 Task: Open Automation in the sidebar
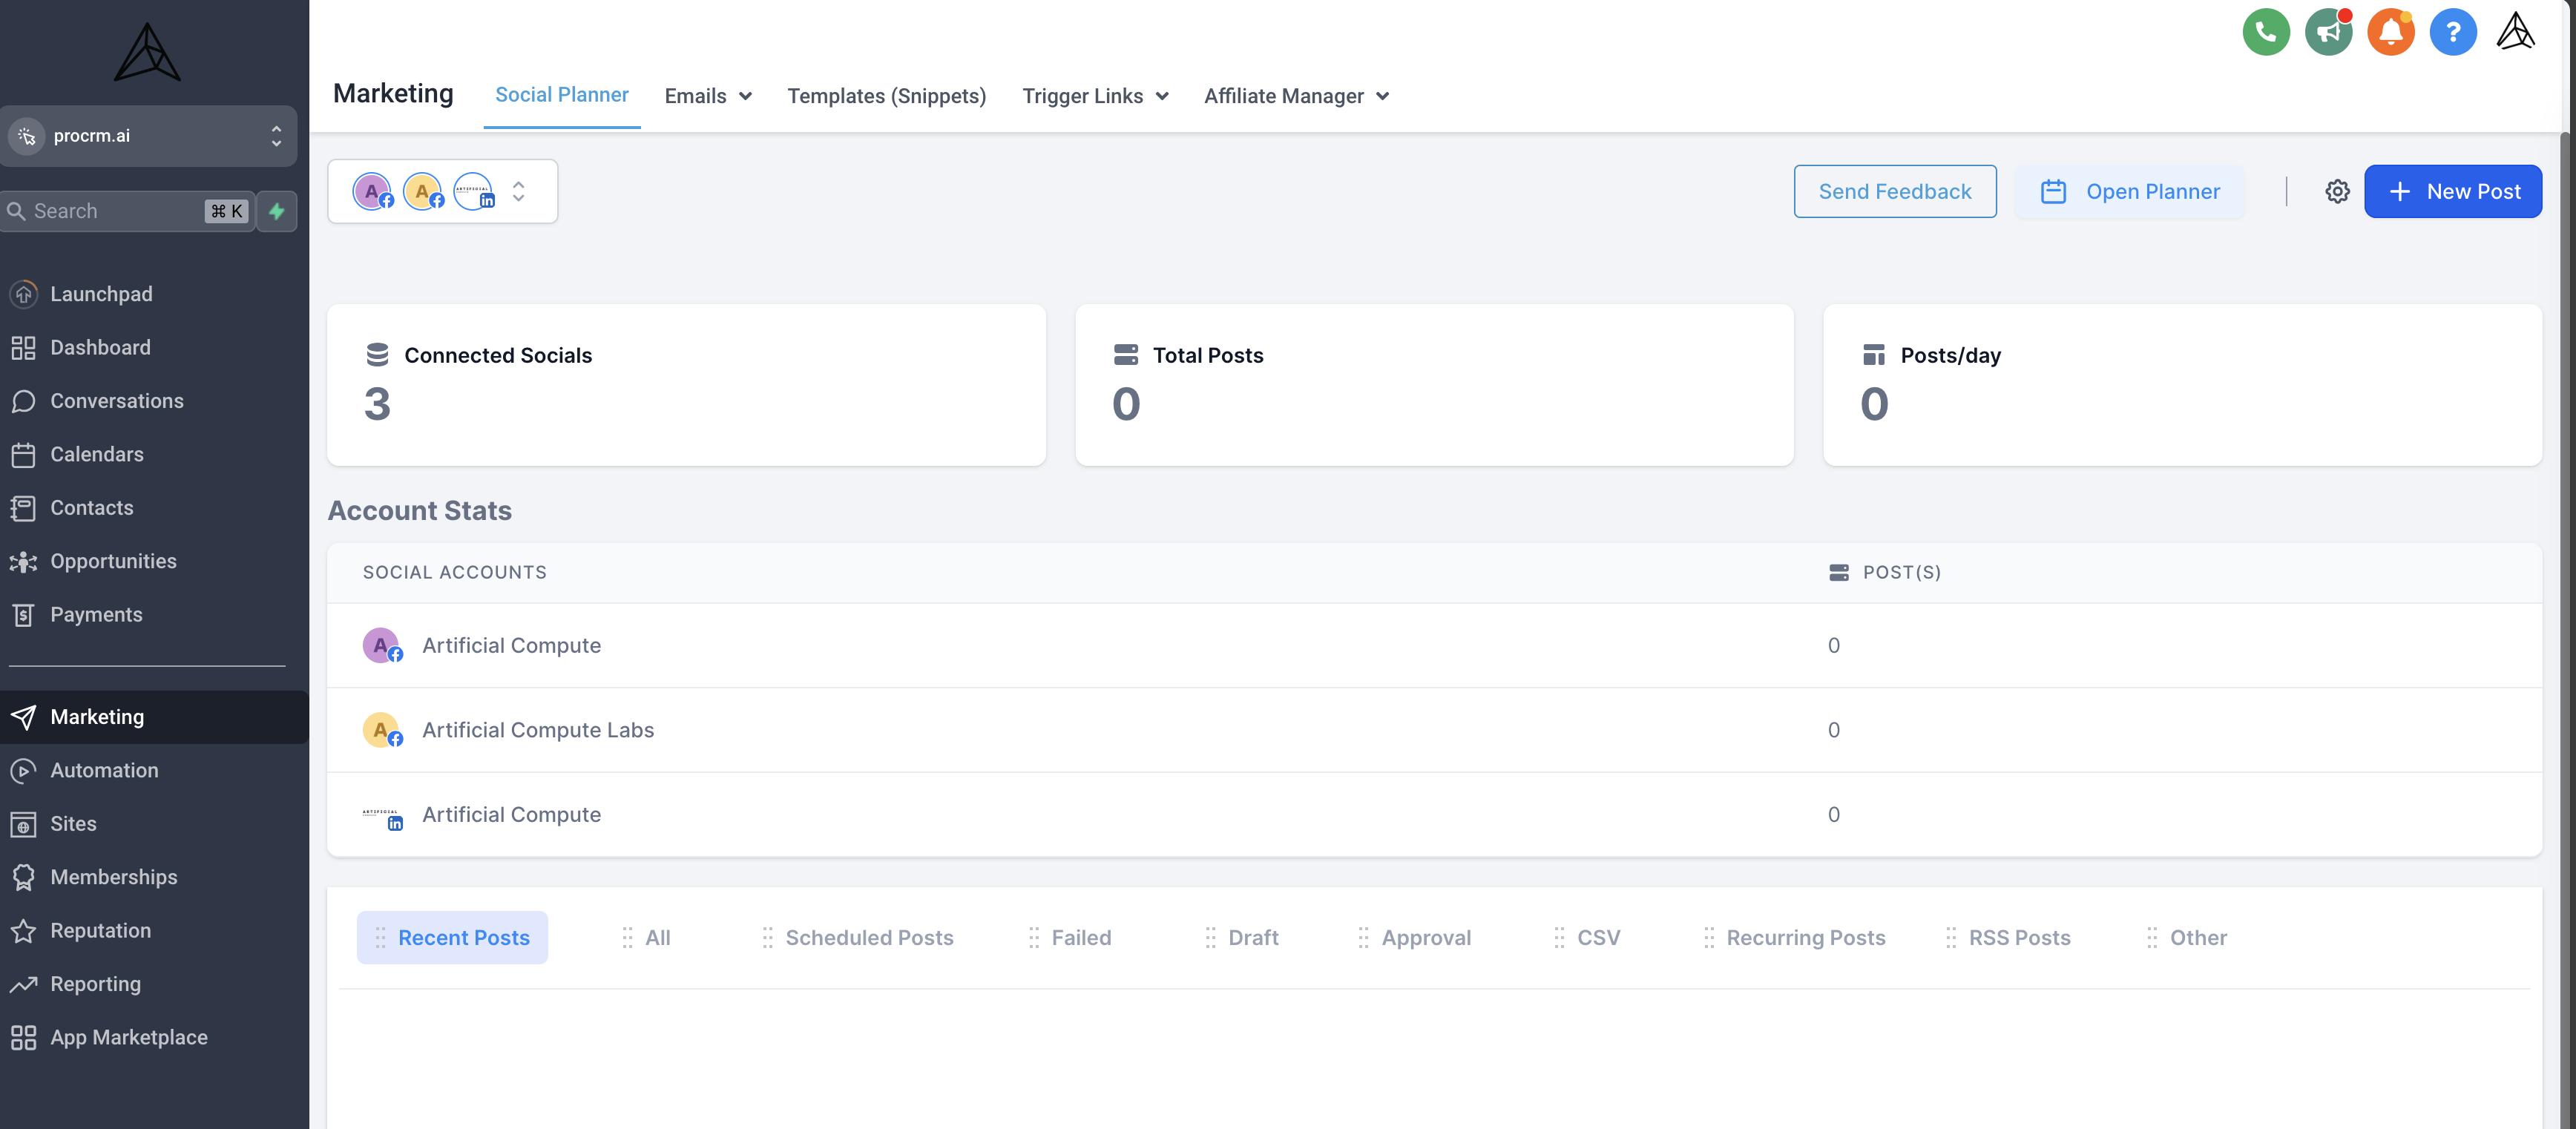[x=104, y=770]
